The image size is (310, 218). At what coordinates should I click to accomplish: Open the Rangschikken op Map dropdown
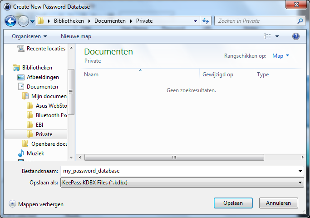[x=280, y=56]
